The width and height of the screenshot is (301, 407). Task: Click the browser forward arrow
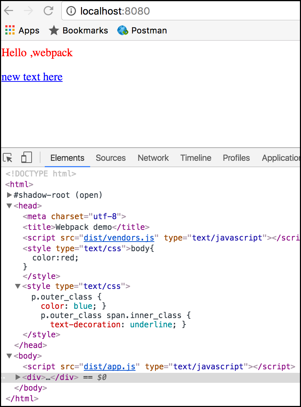(28, 11)
